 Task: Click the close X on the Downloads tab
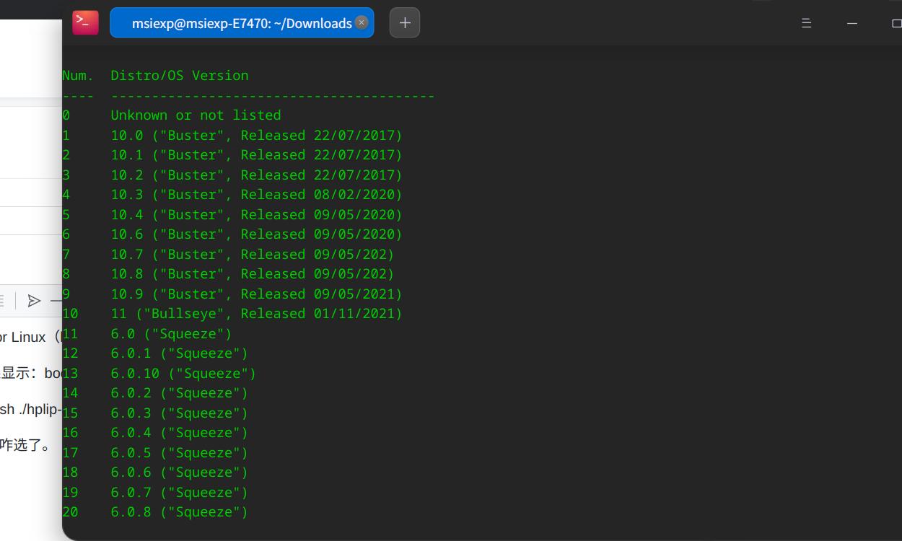pos(362,22)
